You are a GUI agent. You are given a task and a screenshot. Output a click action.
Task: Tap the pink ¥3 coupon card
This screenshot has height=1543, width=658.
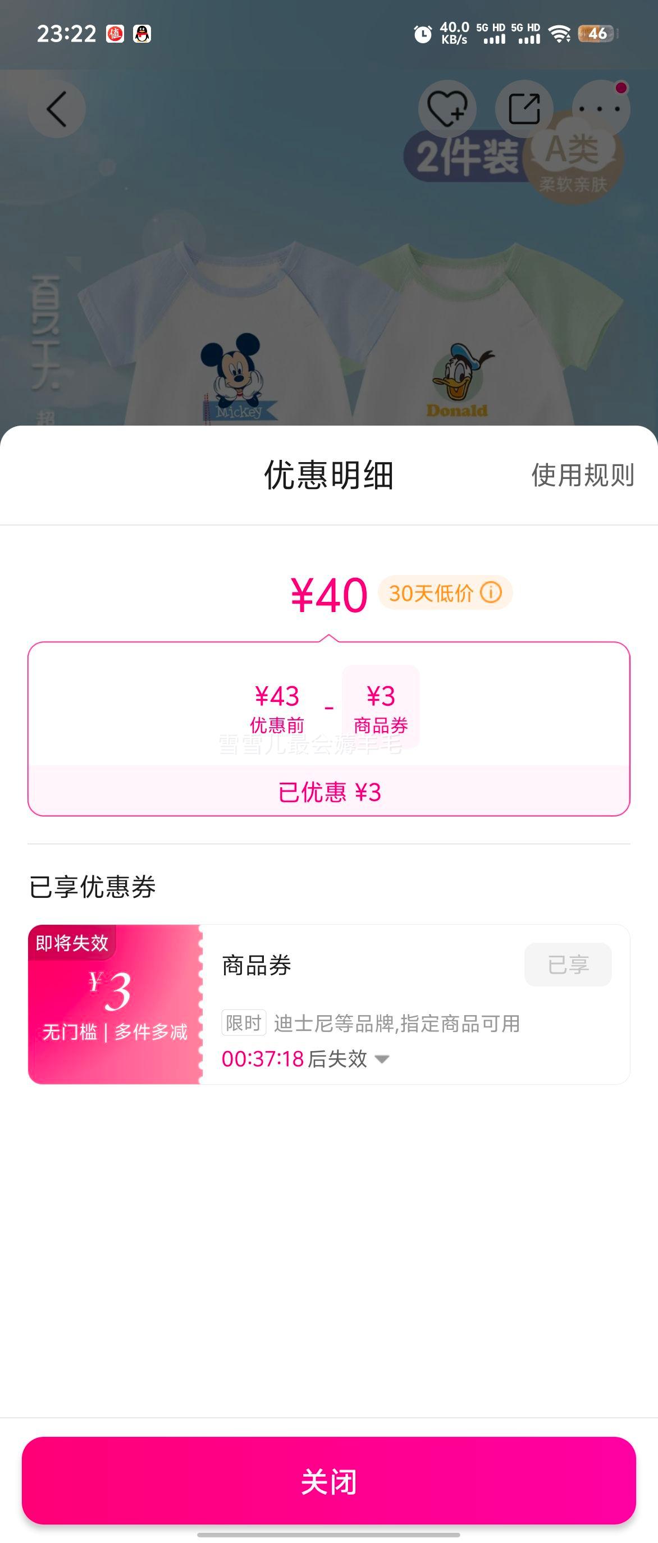(115, 1005)
